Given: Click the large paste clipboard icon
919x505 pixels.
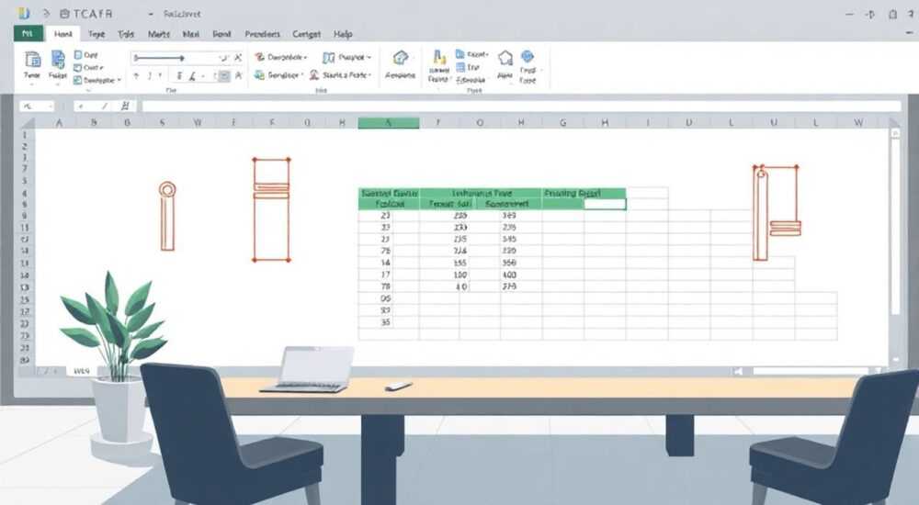Looking at the screenshot, I should [32, 59].
